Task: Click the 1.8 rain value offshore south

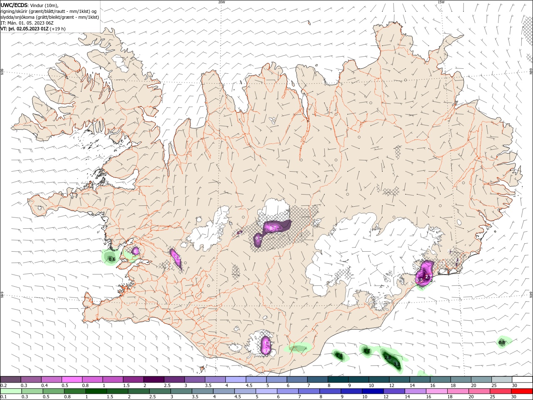Action: click(339, 356)
